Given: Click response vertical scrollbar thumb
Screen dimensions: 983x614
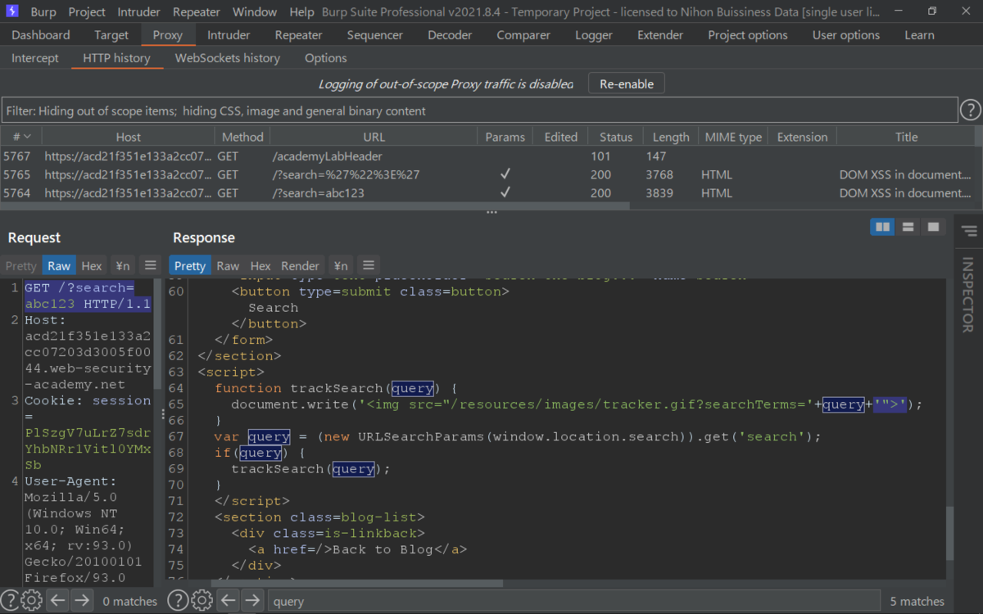Looking at the screenshot, I should (949, 533).
